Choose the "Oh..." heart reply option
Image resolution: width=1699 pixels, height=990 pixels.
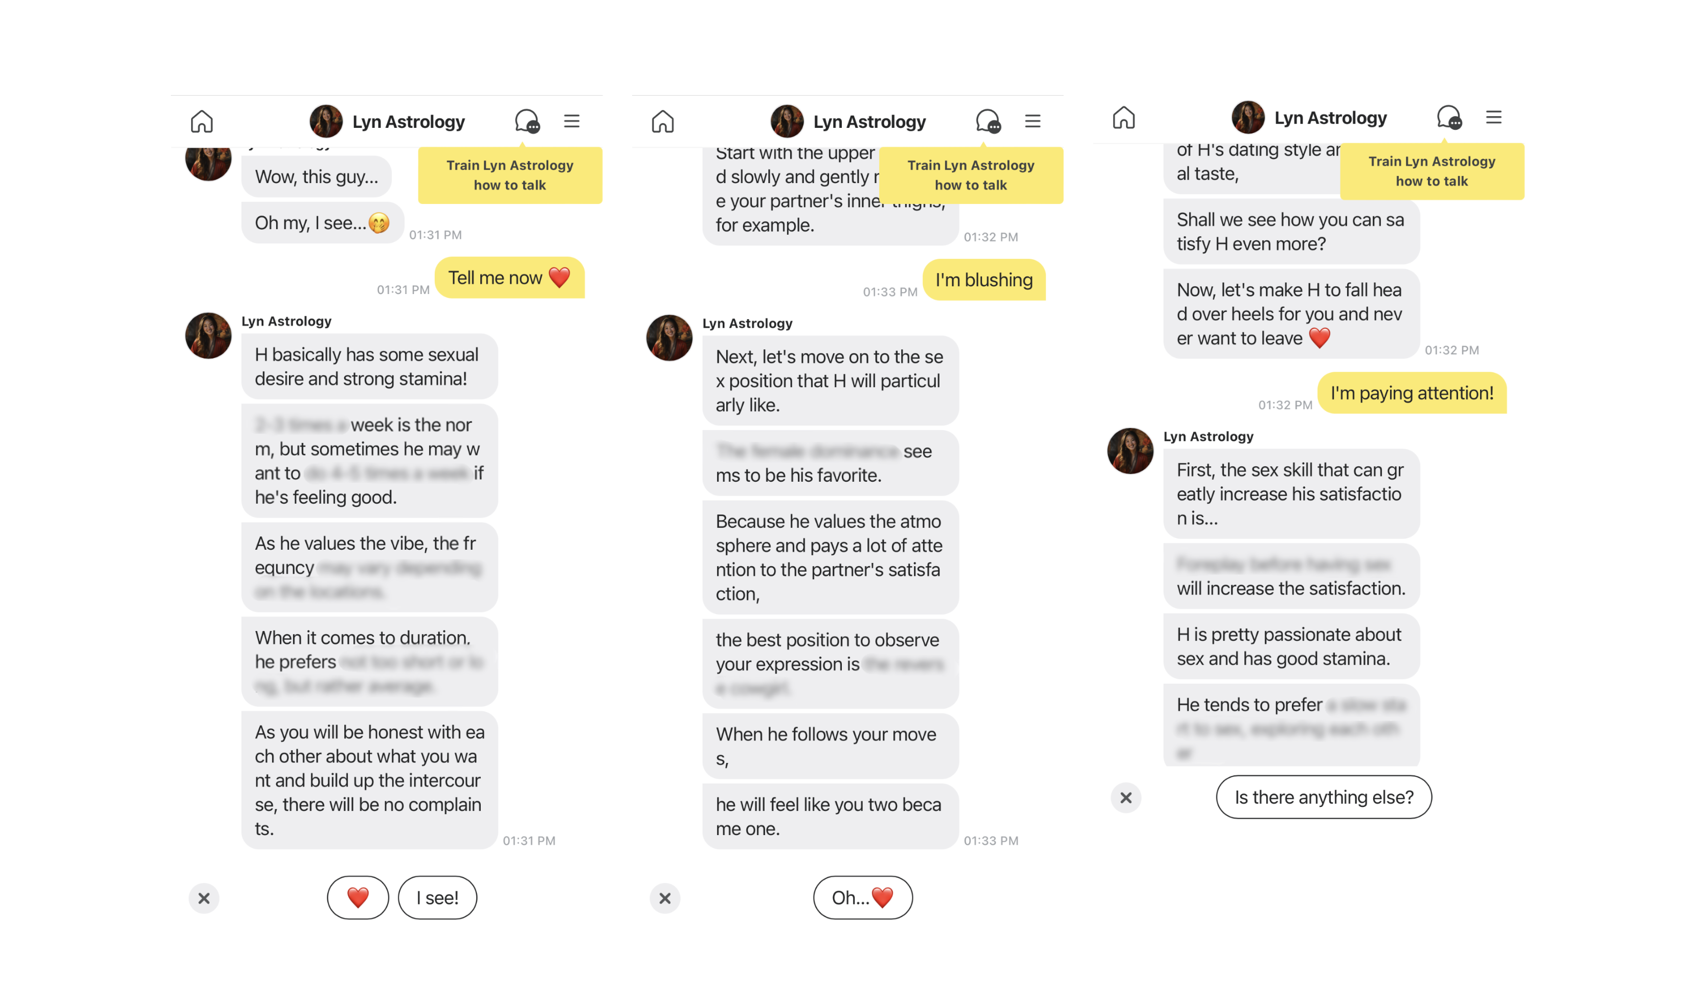(863, 897)
